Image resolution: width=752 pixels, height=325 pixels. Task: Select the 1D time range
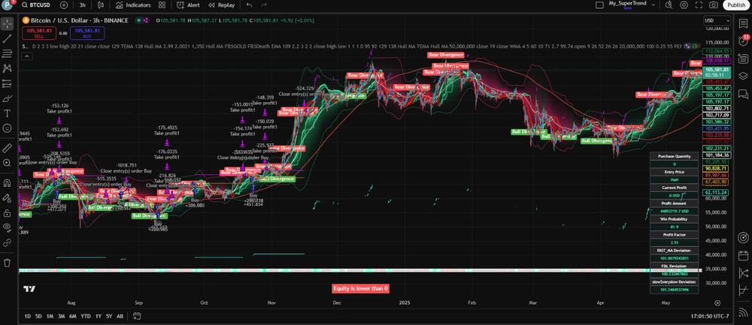click(28, 316)
